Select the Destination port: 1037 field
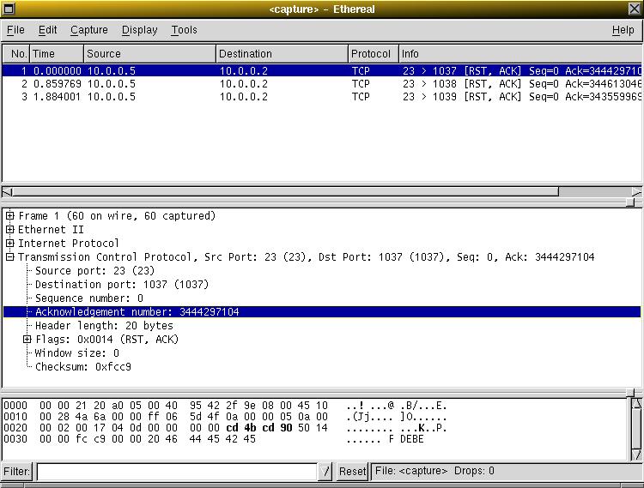This screenshot has height=488, width=644. coord(122,284)
